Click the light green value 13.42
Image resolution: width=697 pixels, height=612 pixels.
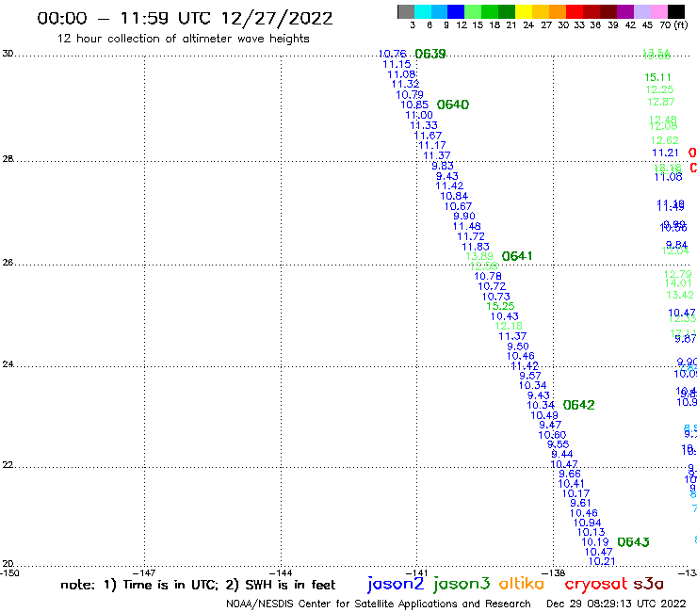[x=680, y=295]
